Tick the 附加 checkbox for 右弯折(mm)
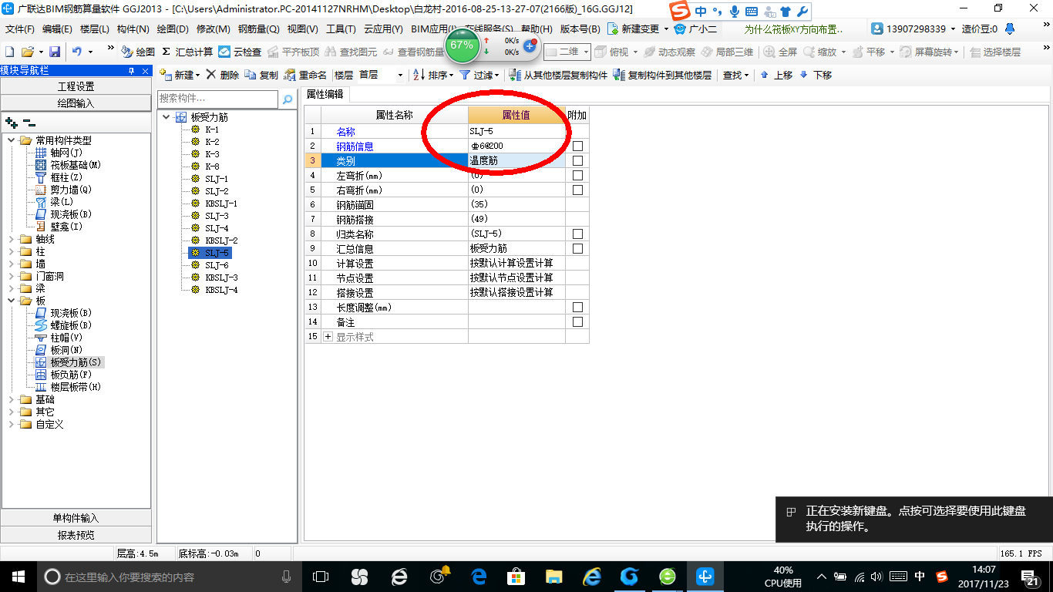The image size is (1053, 592). pyautogui.click(x=577, y=190)
